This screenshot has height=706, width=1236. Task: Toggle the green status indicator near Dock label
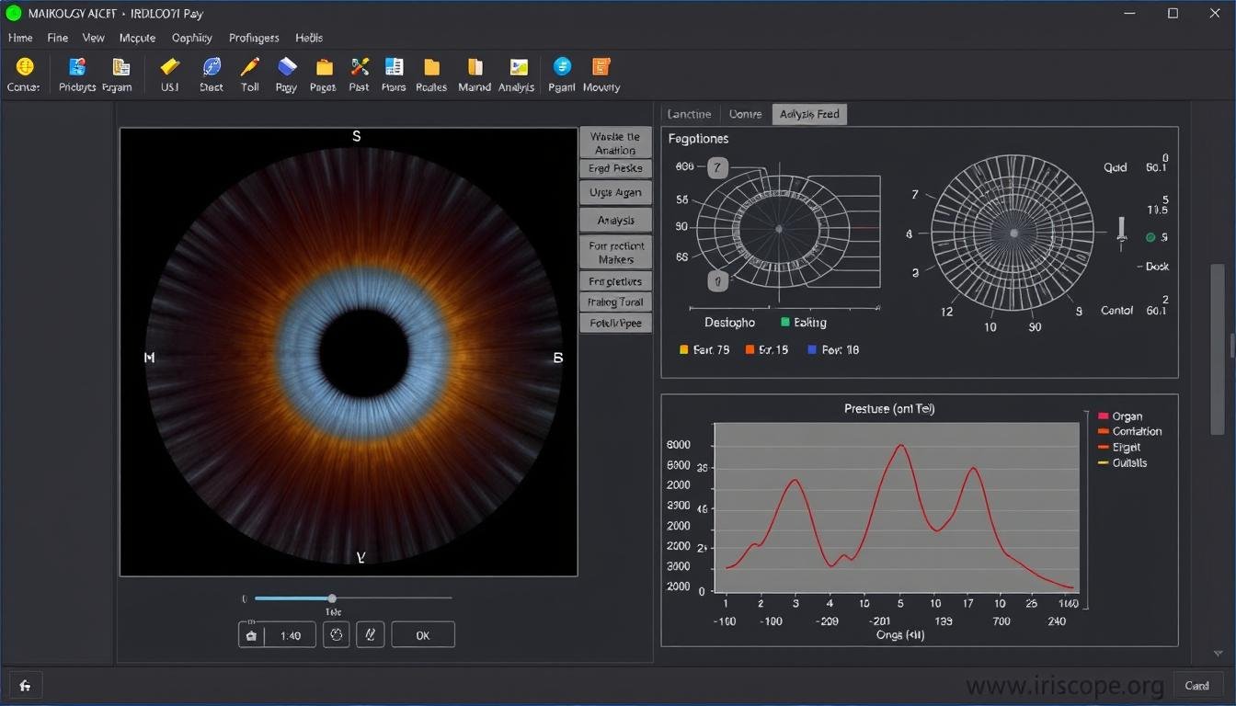point(1150,236)
